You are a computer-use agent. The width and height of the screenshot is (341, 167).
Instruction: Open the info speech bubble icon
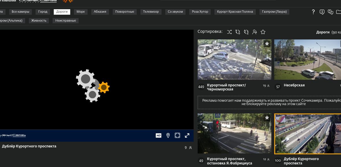(x=322, y=12)
